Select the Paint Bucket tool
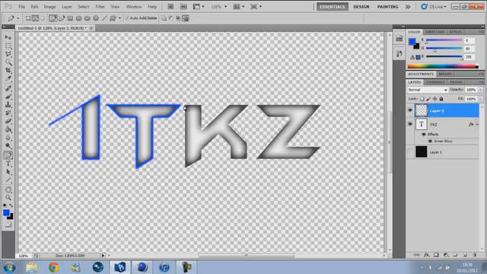 [8, 130]
